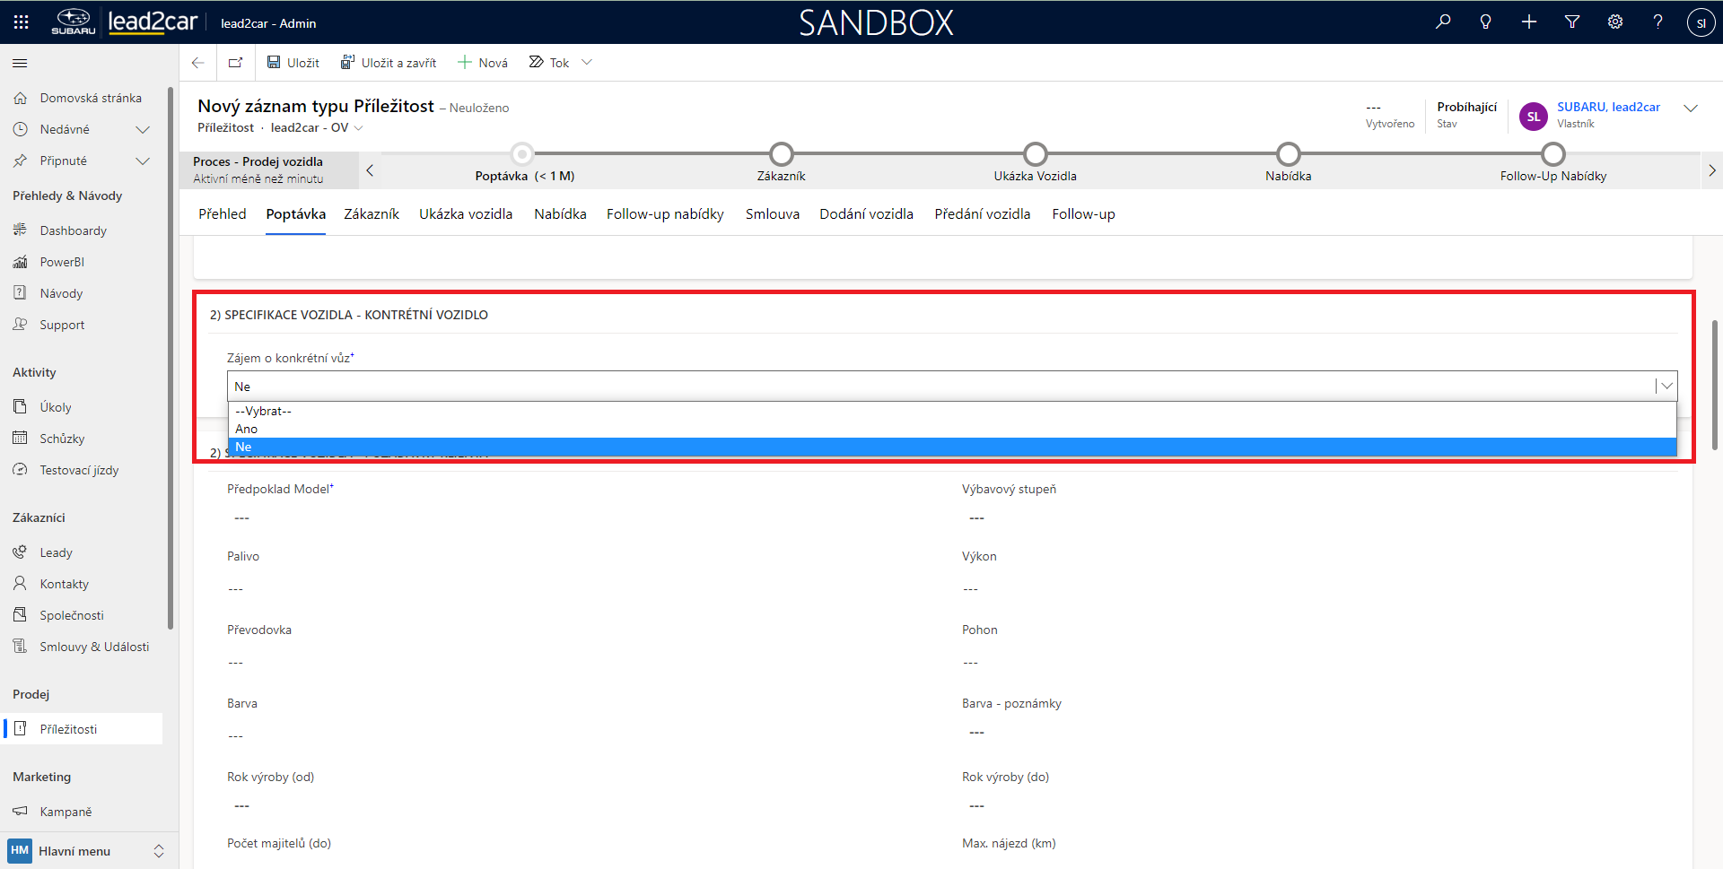Viewport: 1723px width, 869px height.
Task: Collapse the sidebar with hamburger icon
Action: point(20,63)
